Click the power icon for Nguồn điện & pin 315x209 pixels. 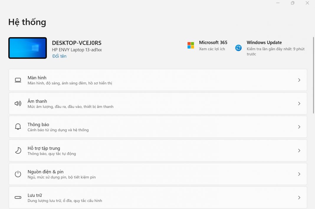point(18,174)
